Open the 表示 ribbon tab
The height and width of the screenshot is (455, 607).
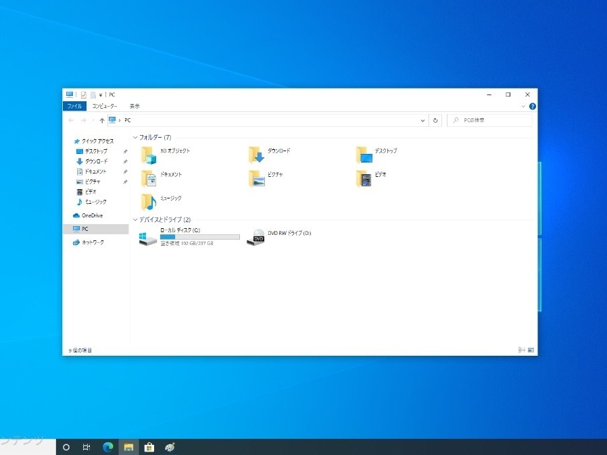[x=135, y=106]
